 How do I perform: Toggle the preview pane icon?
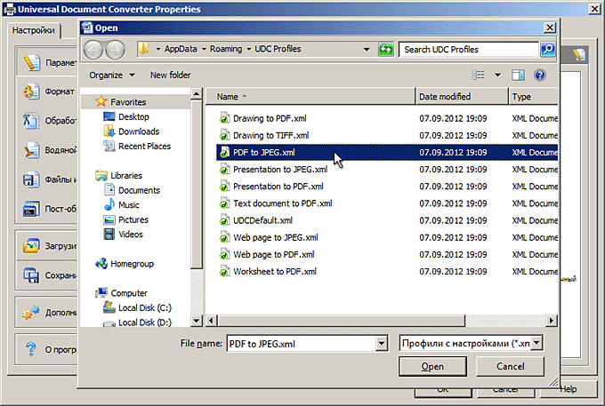coord(518,75)
